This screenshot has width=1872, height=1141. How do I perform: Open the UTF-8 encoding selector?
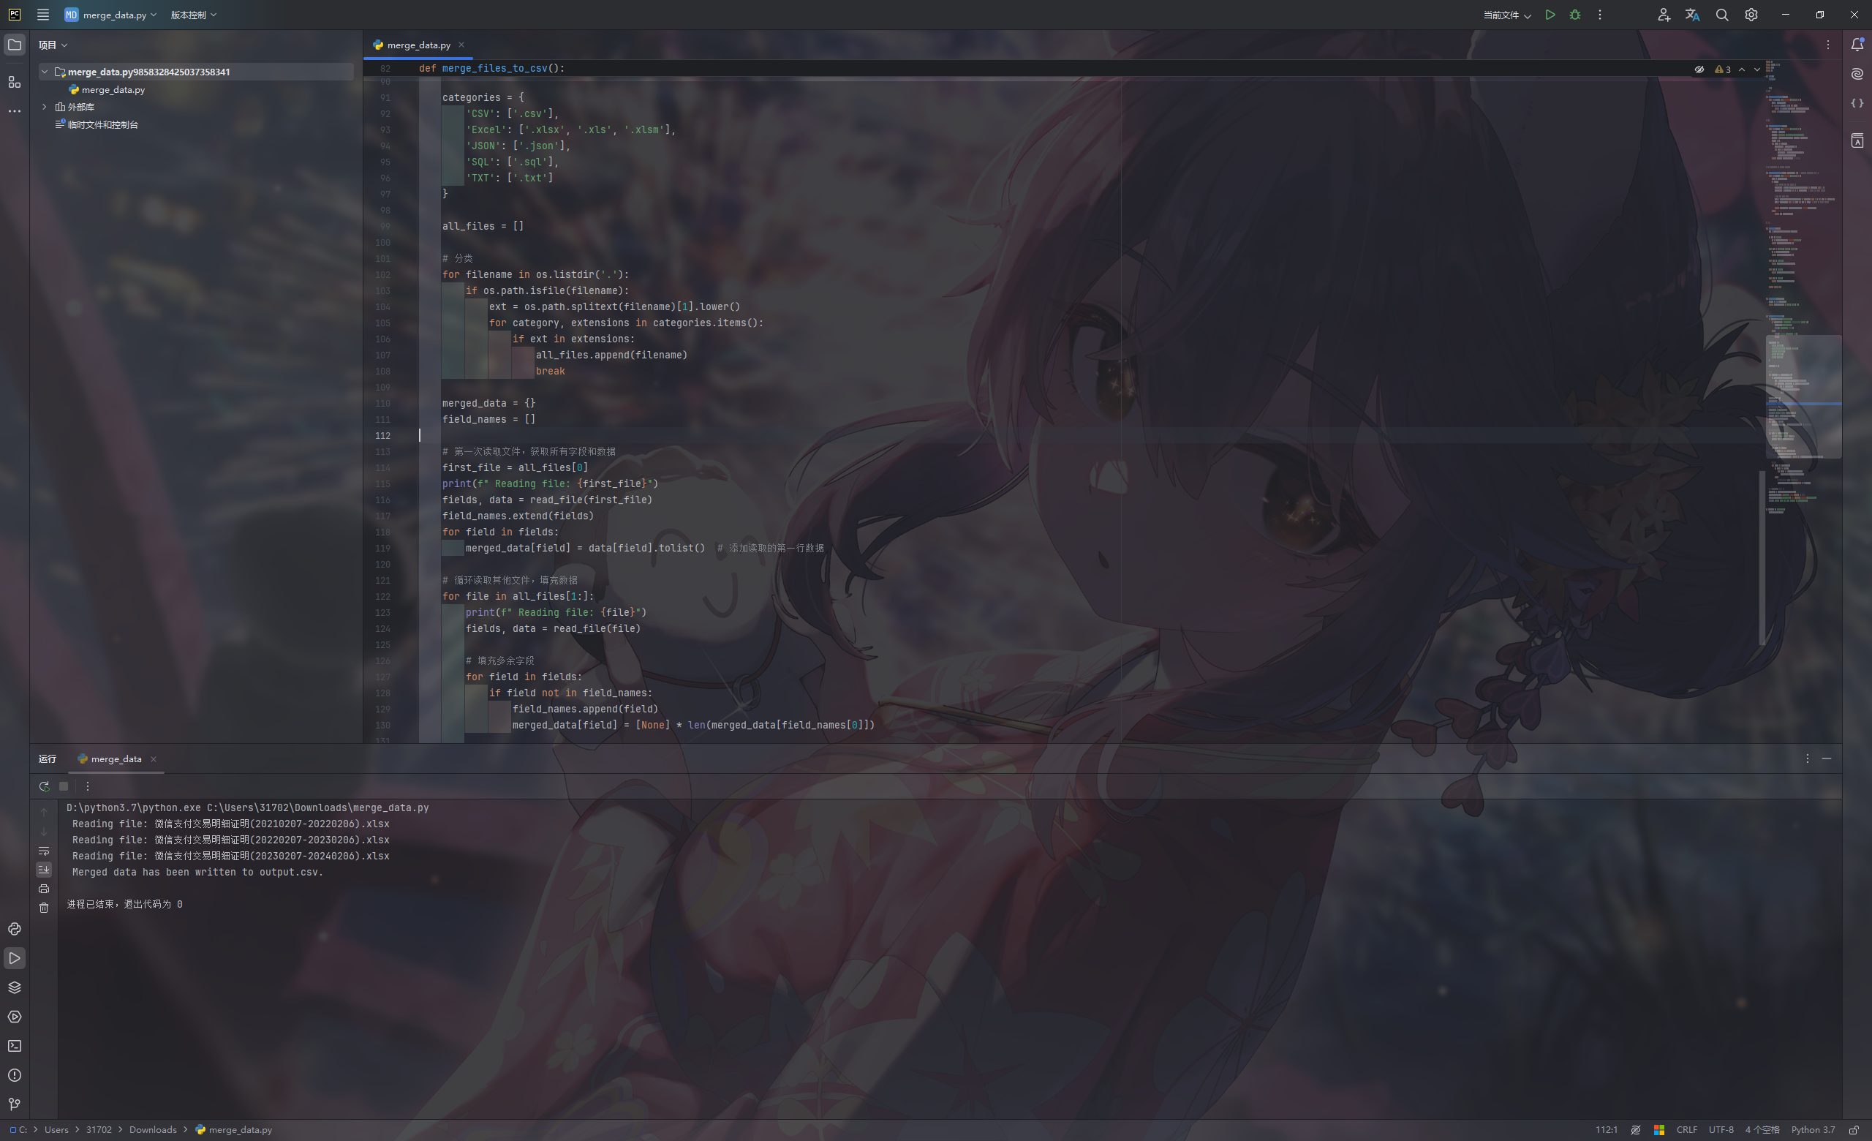click(1721, 1129)
